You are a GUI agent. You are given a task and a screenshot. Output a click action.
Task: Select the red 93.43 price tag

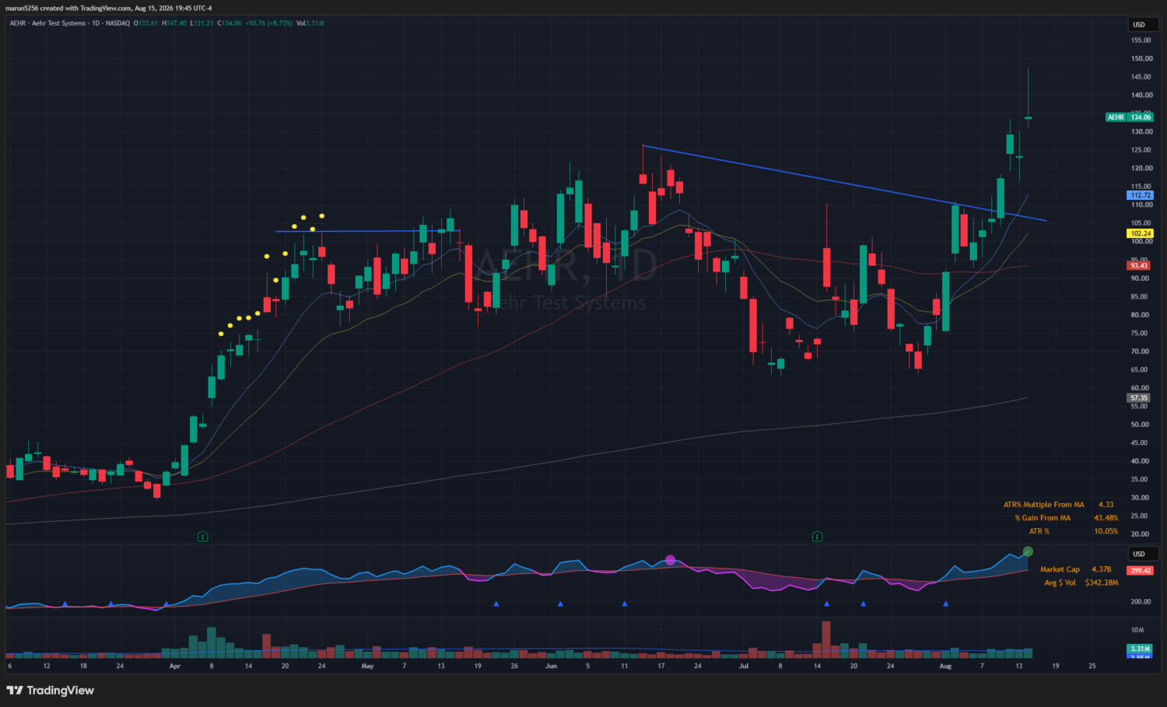(x=1139, y=265)
